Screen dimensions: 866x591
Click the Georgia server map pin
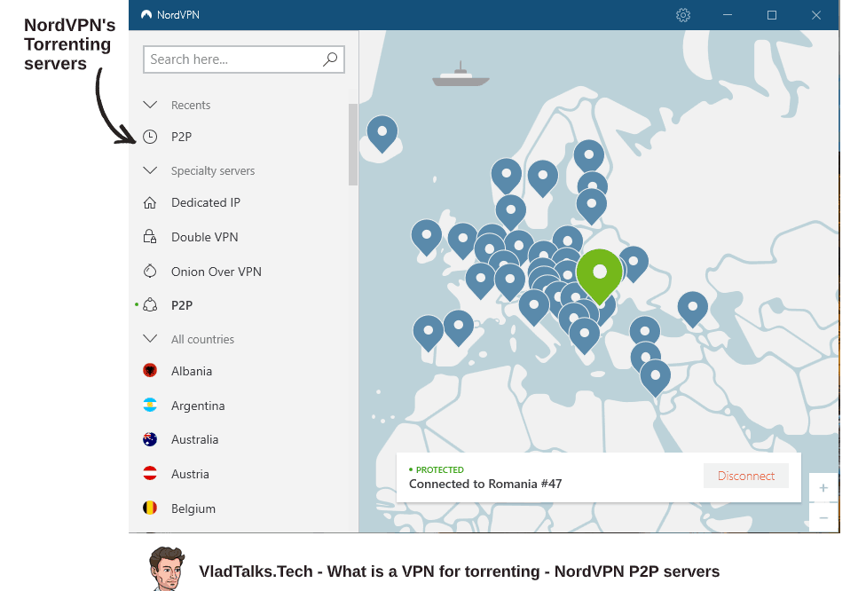point(693,308)
